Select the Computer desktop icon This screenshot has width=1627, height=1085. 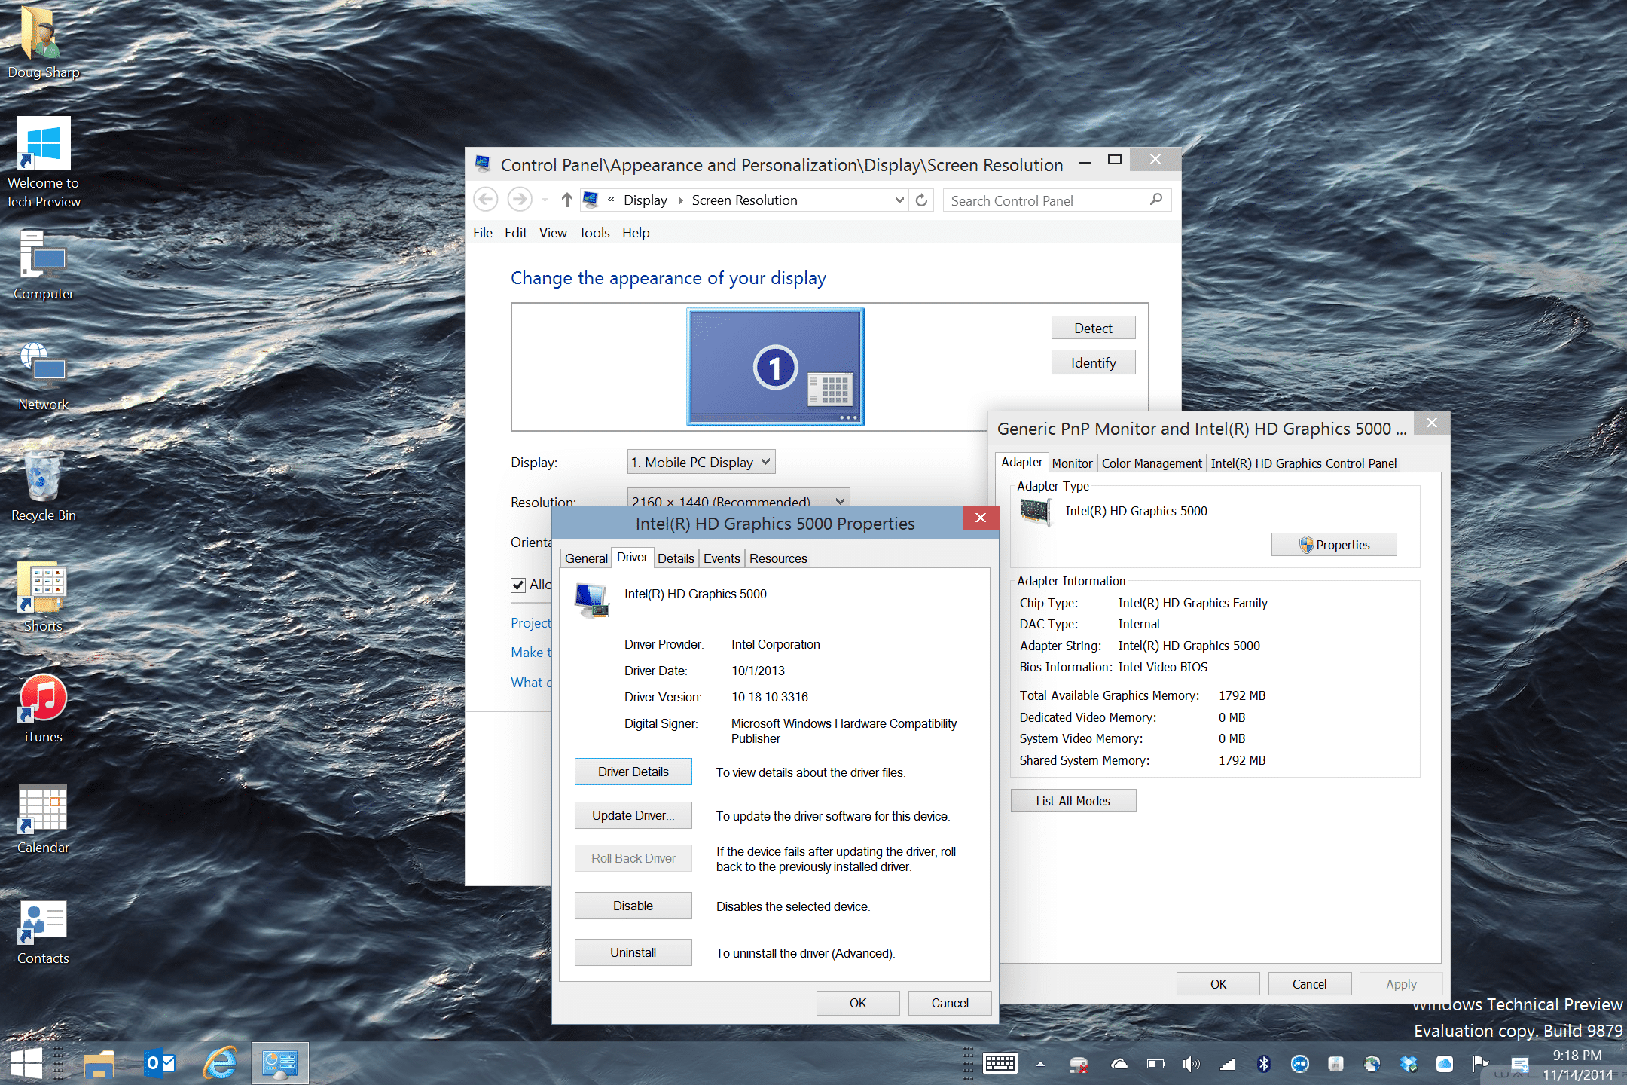coord(43,264)
